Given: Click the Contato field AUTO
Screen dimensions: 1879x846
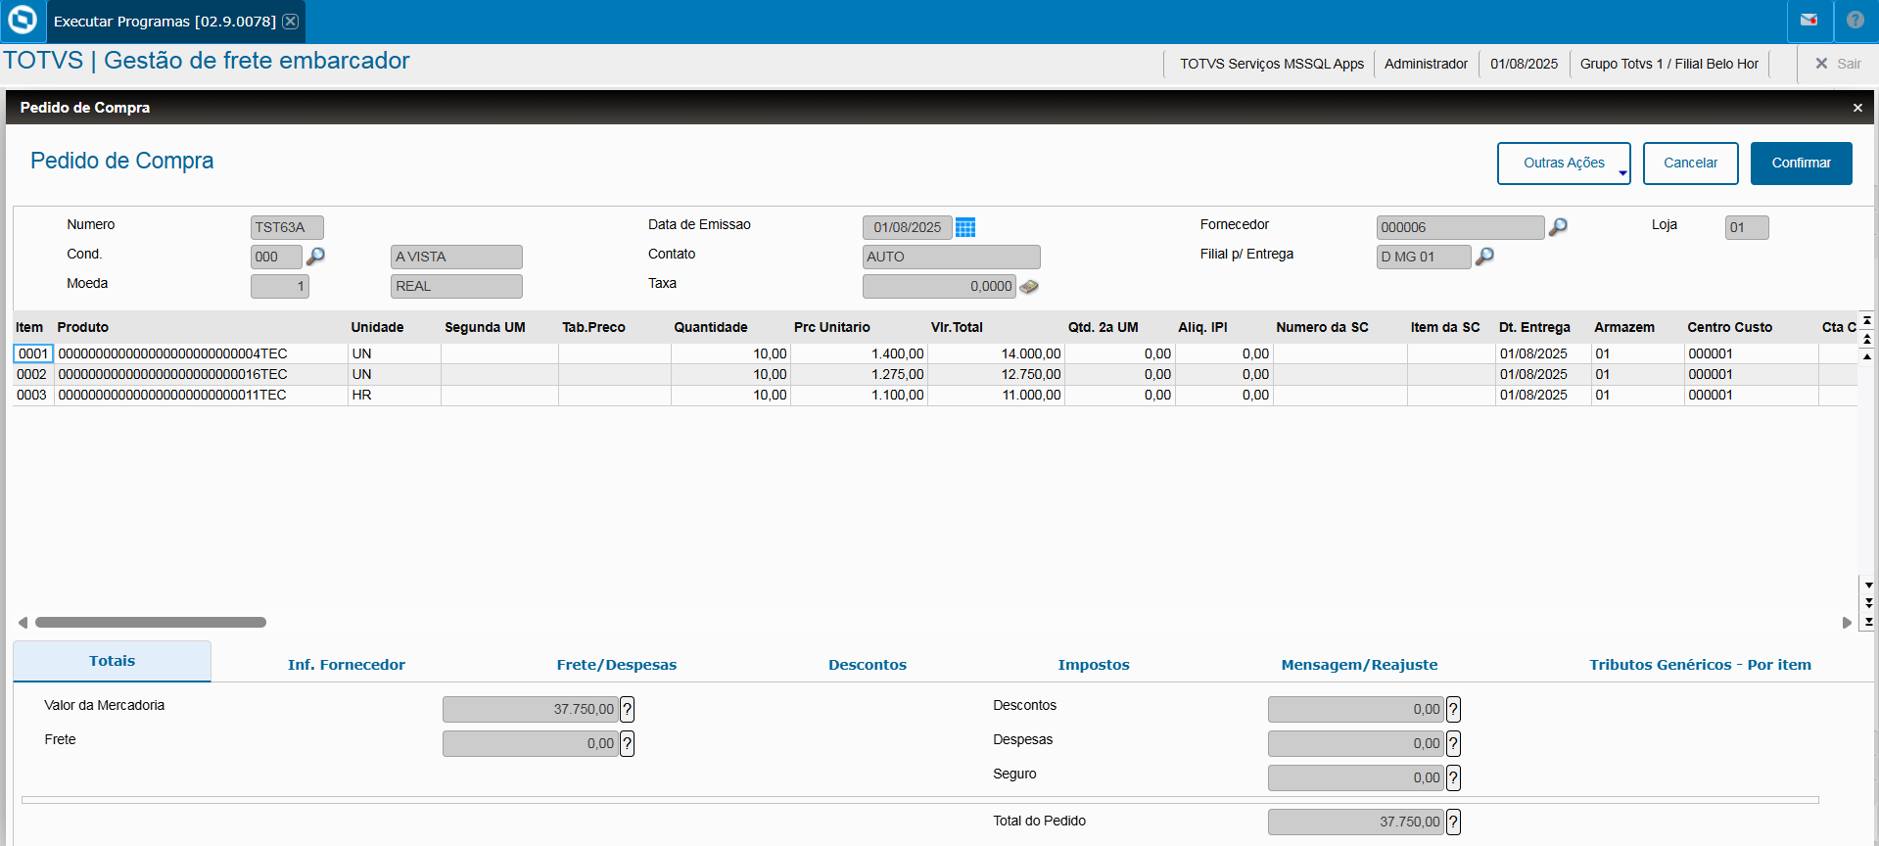Looking at the screenshot, I should point(951,257).
